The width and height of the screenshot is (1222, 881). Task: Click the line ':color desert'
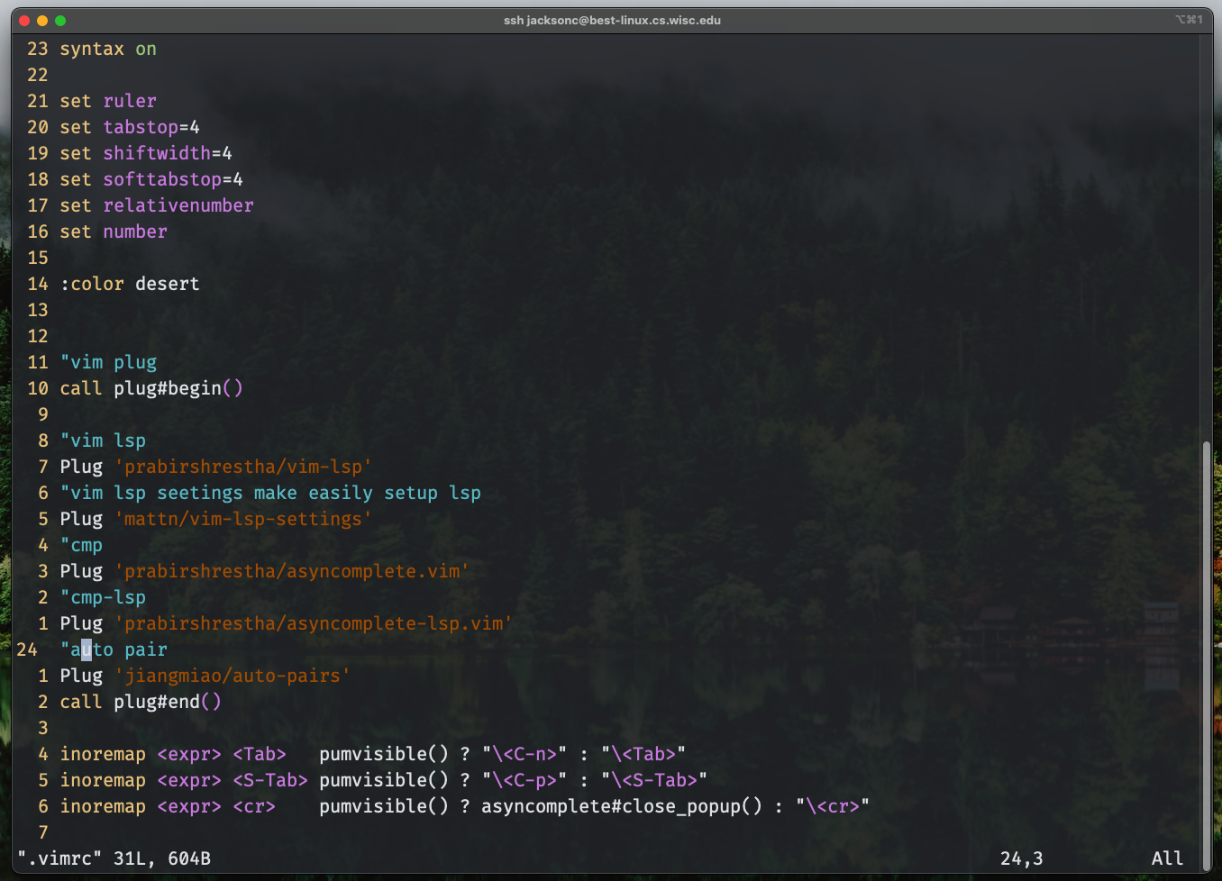(130, 284)
